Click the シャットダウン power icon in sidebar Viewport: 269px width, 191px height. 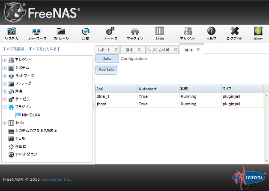(x=11, y=155)
